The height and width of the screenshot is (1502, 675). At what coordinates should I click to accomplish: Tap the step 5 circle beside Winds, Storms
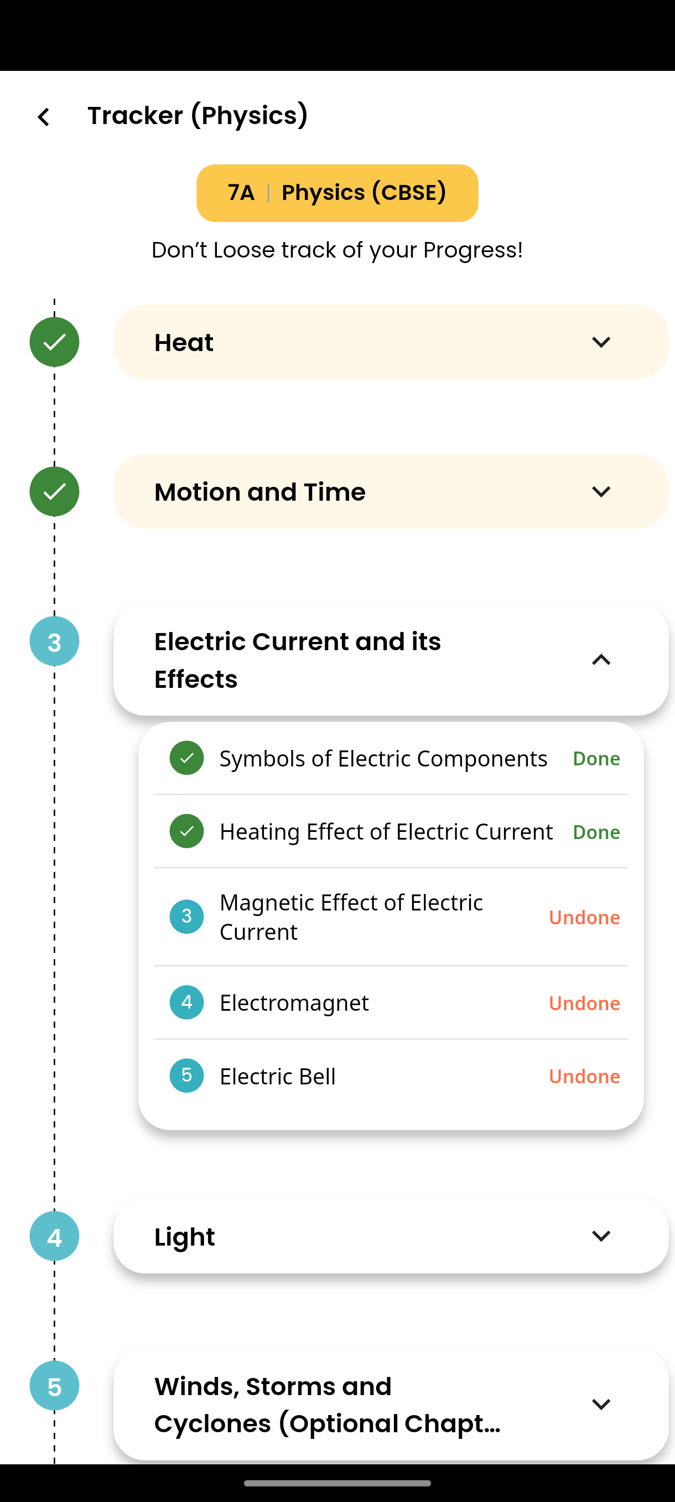[54, 1386]
